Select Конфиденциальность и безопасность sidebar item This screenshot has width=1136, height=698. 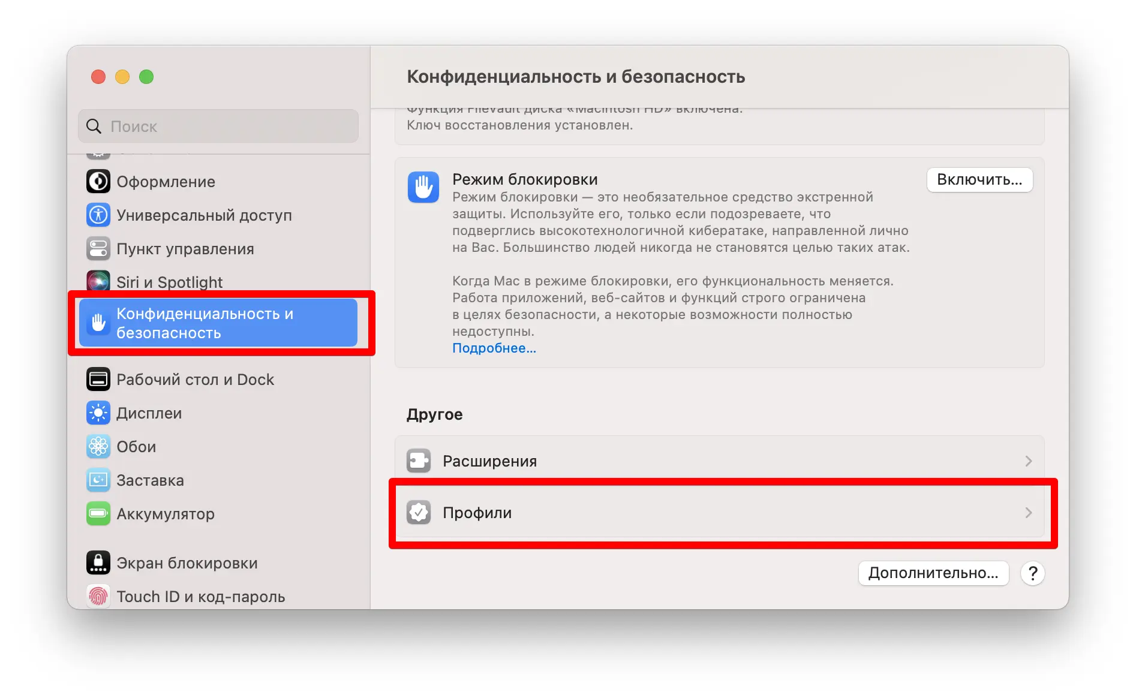(x=218, y=323)
